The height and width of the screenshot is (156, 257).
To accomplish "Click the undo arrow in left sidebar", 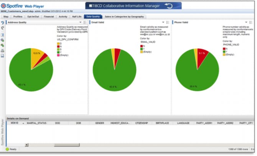I will [2, 23].
